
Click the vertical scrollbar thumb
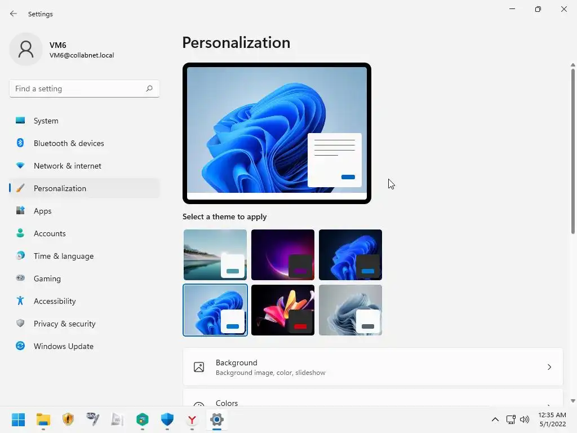(572, 151)
